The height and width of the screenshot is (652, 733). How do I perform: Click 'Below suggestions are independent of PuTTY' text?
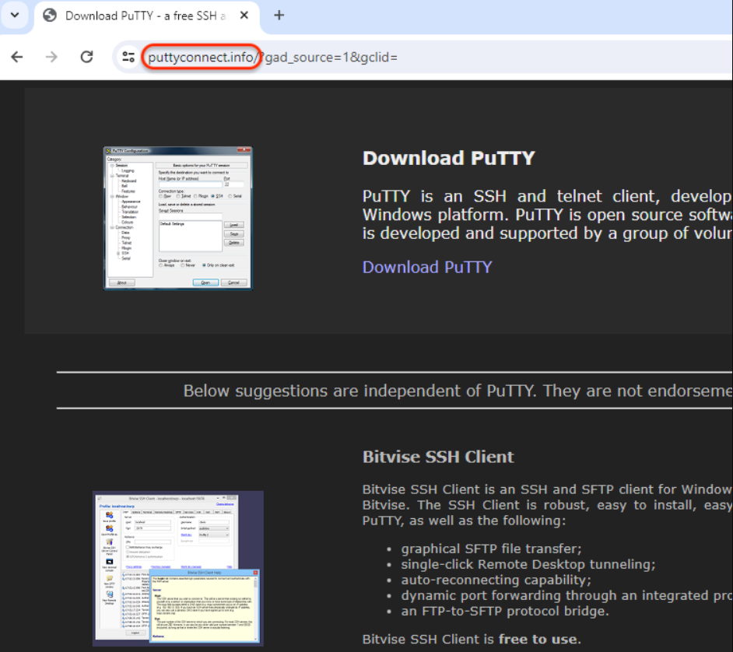coord(359,391)
